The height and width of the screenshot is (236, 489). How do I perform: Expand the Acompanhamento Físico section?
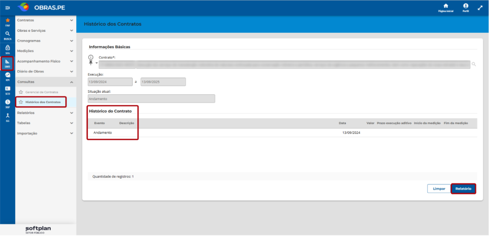pos(45,61)
